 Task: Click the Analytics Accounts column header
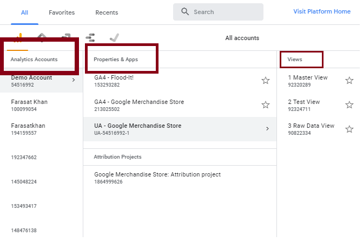34,60
